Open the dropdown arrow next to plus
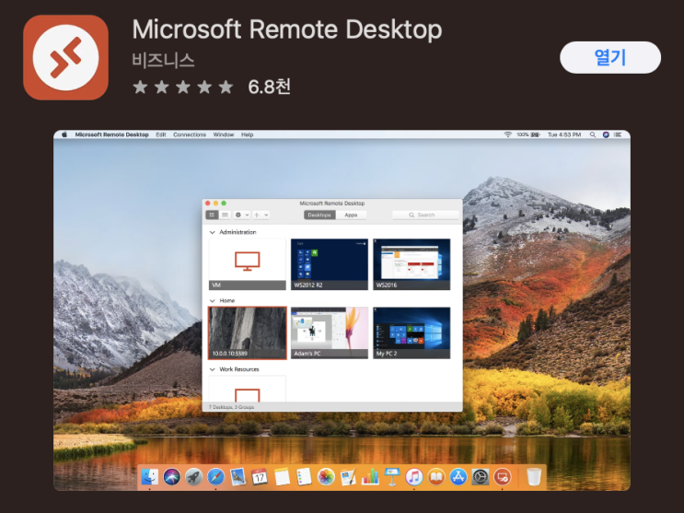684x513 pixels. pyautogui.click(x=266, y=215)
